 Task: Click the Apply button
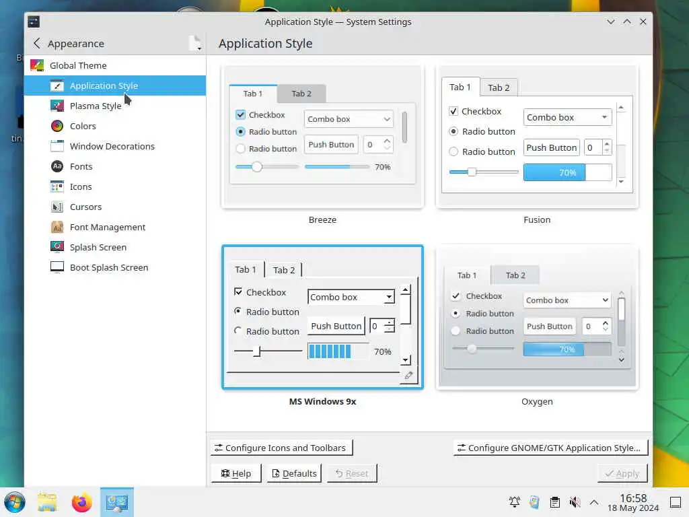tap(622, 473)
